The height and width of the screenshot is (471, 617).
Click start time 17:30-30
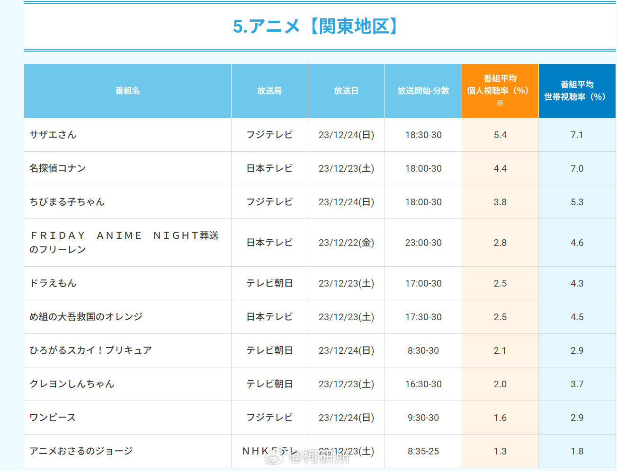coord(423,317)
